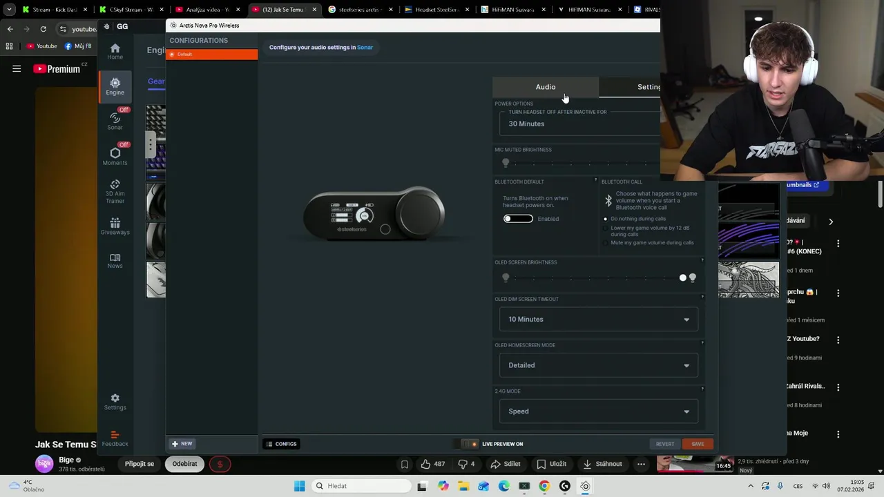Click the NEW configuration button
884x497 pixels.
click(x=182, y=444)
